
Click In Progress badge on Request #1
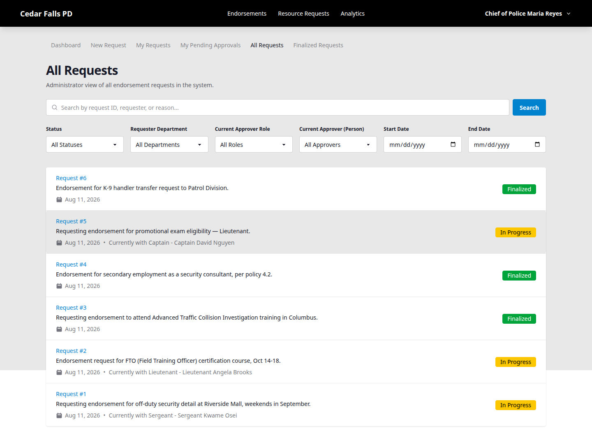(x=516, y=405)
